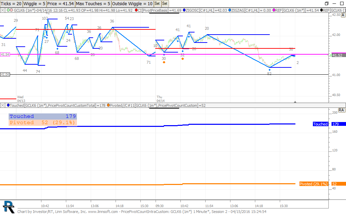
Task: Click the red CI PivotPriceBasis legend marker
Action: coord(136,10)
